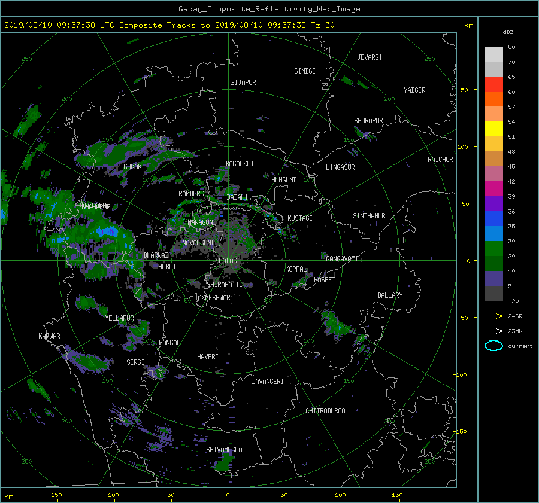Click the SINDHANUR label

[x=369, y=216]
